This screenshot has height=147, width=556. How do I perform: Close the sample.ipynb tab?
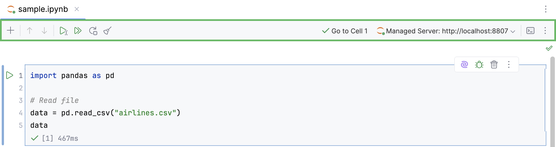point(77,9)
